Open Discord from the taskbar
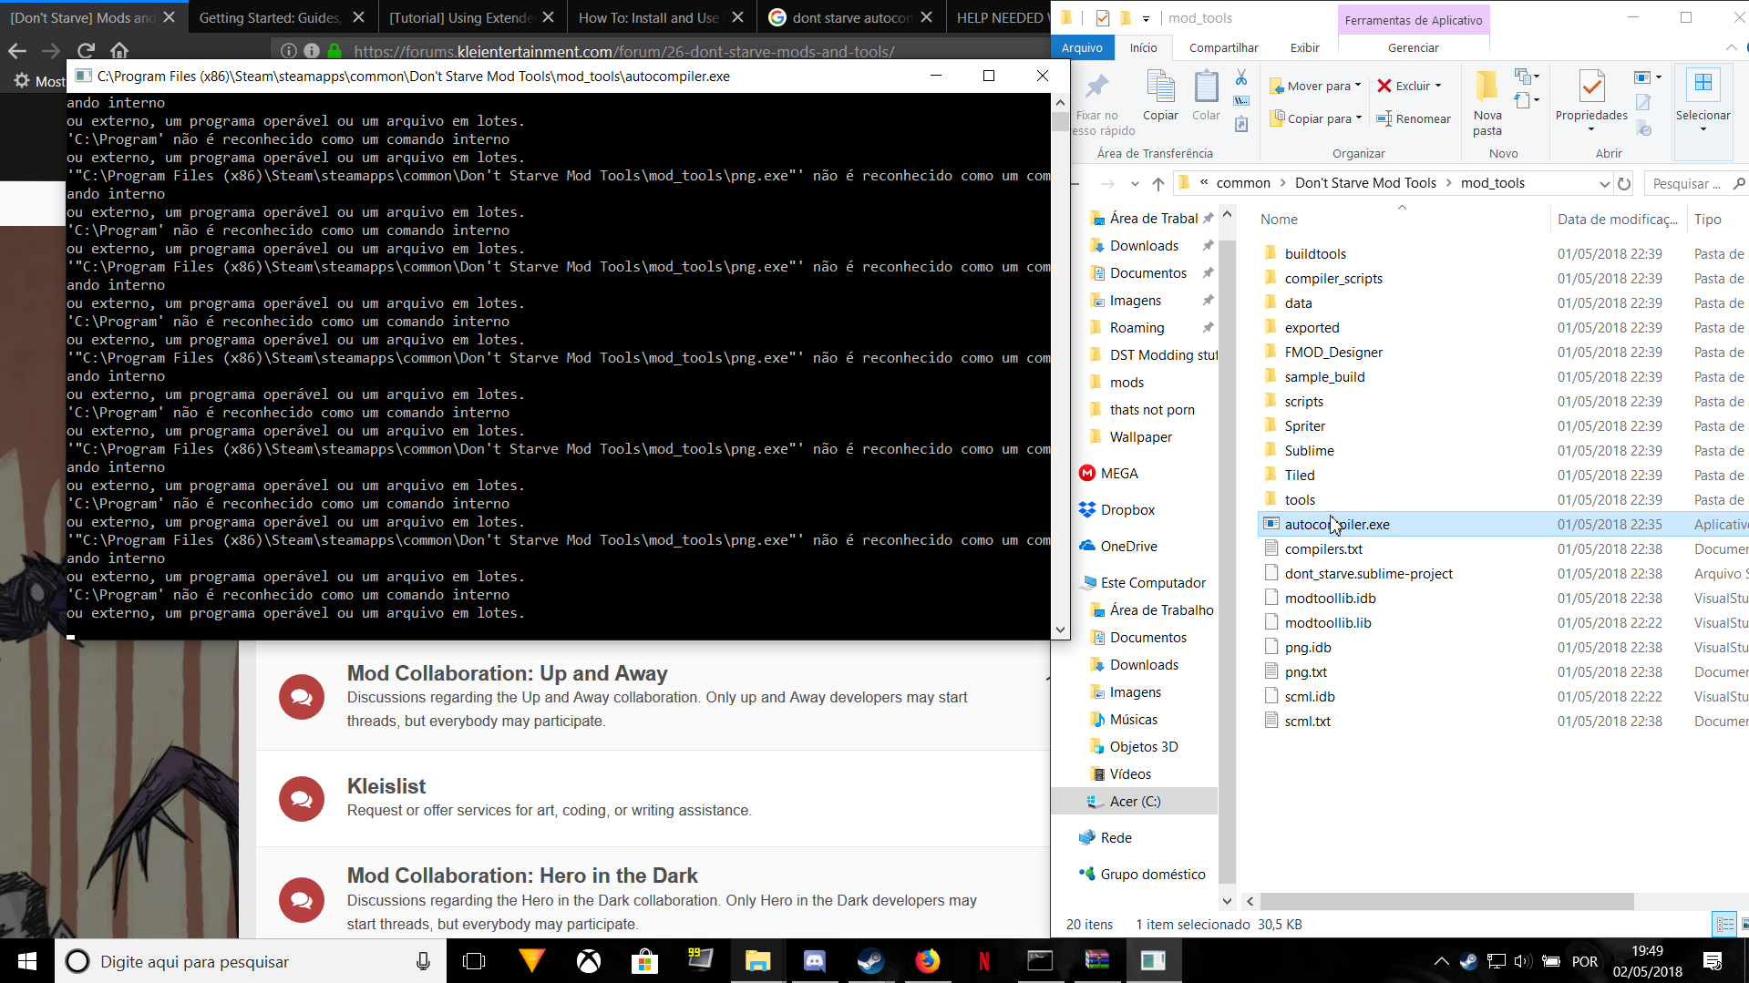The width and height of the screenshot is (1749, 983). pyautogui.click(x=814, y=961)
